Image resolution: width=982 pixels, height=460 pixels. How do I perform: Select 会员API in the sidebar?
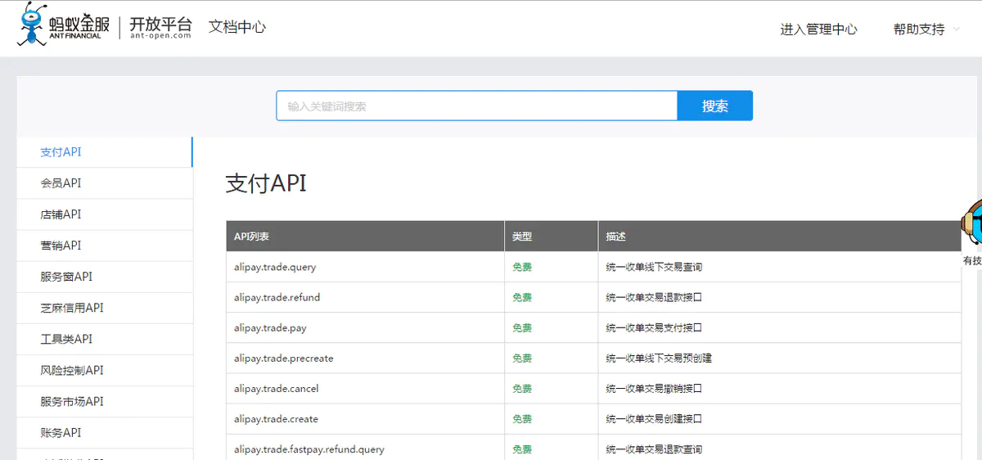coord(105,183)
